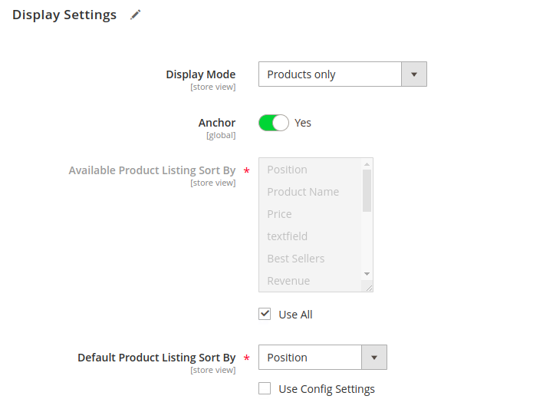Choose Revenue in the listing sort box
Screen dimensions: 533x409
(x=288, y=281)
